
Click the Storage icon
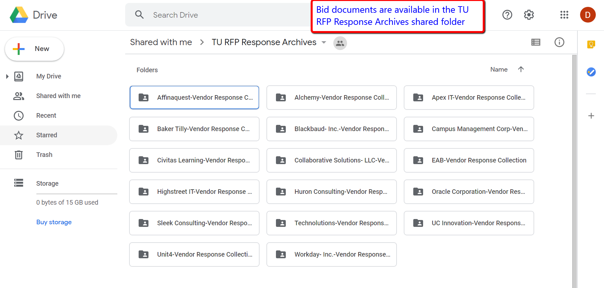tap(19, 183)
